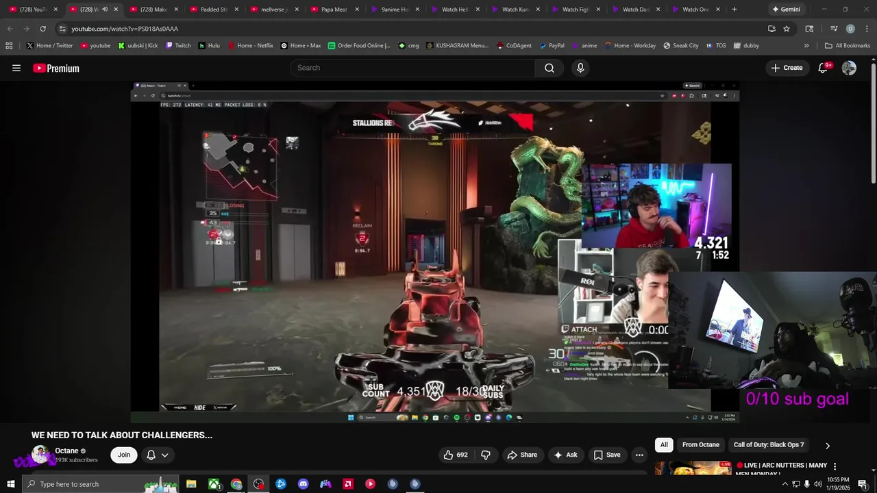Open the Order Food Online bookmark
The width and height of the screenshot is (877, 493).
coord(359,46)
